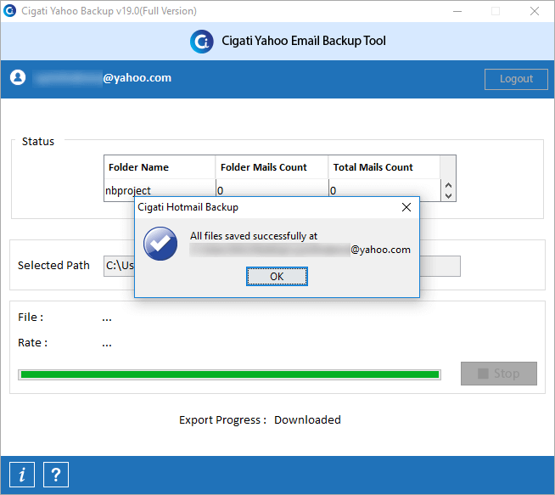The width and height of the screenshot is (555, 495).
Task: Click the Folder Mails Count cell showing 0
Action: 272,190
